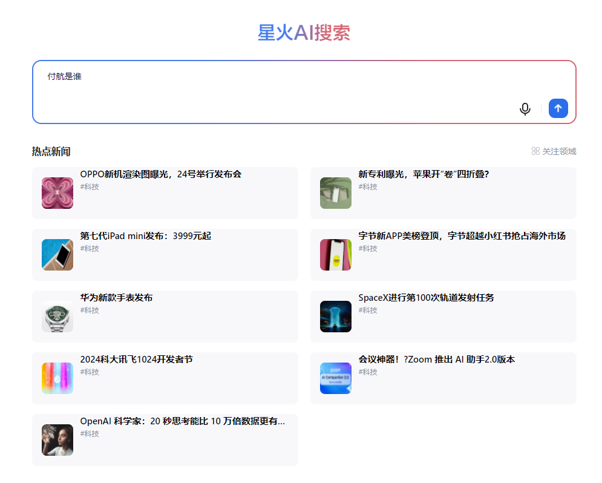The width and height of the screenshot is (602, 483).
Task: Open the SpaceX第100次轨道发射 headline
Action: [426, 298]
